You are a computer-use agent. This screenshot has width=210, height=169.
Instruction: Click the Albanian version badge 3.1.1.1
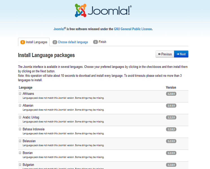(171, 106)
